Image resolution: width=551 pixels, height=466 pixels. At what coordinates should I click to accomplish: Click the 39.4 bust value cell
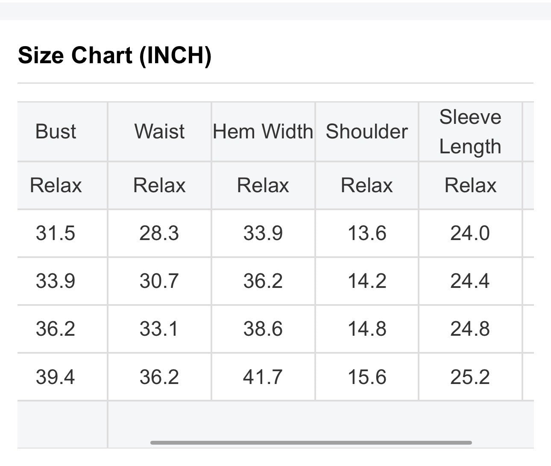click(x=56, y=377)
